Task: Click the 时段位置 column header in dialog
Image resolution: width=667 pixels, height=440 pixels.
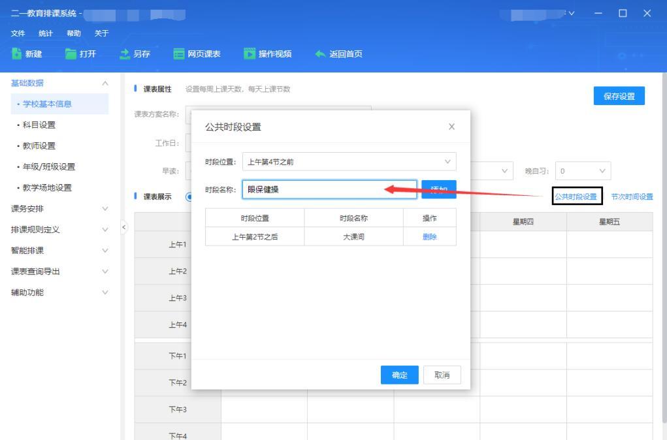Action: click(255, 218)
